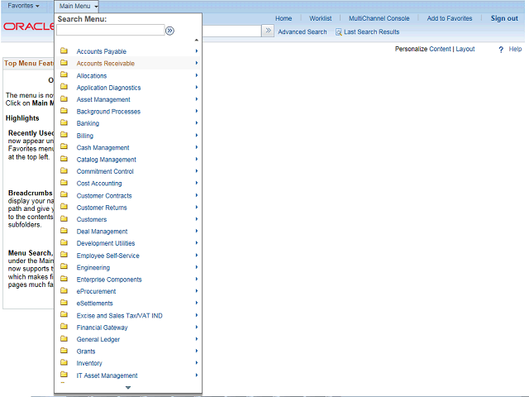The image size is (529, 397).
Task: Click the Customers folder icon
Action: click(64, 218)
